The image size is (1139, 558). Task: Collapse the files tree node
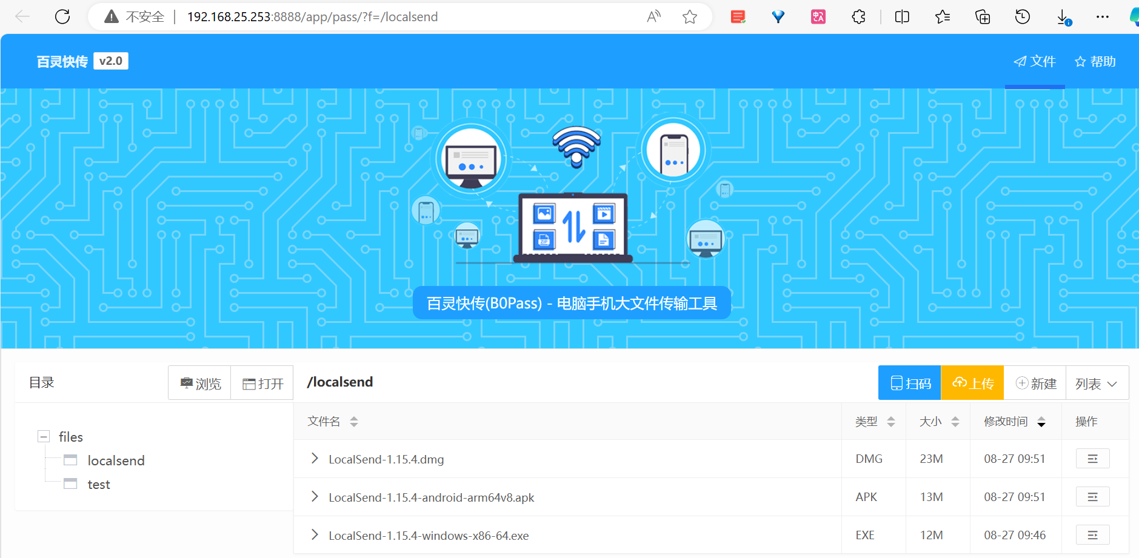tap(44, 437)
